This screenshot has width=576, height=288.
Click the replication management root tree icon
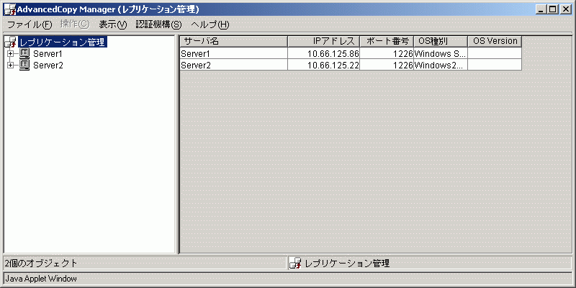pyautogui.click(x=10, y=42)
